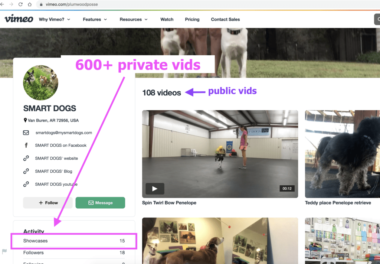Click the chain icon beside SMART DOGS' Blog
Image resolution: width=380 pixels, height=264 pixels.
26,171
